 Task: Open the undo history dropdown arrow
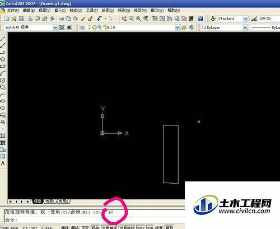[105, 18]
